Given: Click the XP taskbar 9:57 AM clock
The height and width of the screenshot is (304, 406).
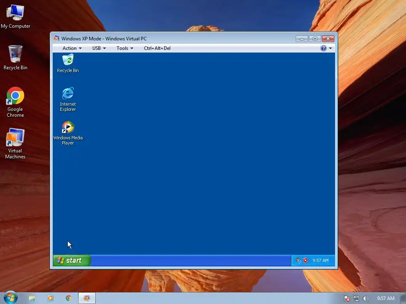Looking at the screenshot, I should [x=320, y=260].
